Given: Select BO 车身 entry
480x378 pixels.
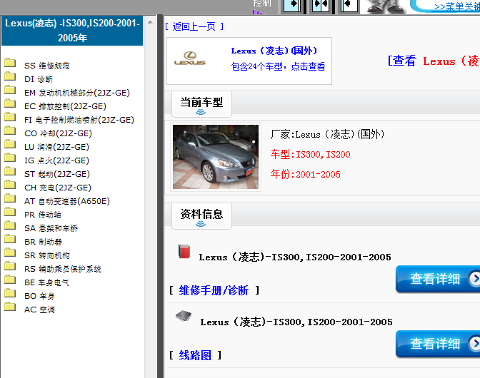Looking at the screenshot, I should click(39, 296).
